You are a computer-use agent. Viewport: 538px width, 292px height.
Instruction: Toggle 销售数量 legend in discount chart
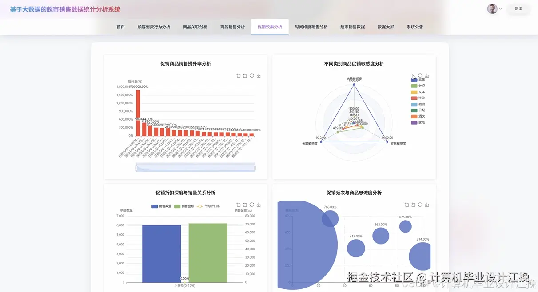coord(162,206)
